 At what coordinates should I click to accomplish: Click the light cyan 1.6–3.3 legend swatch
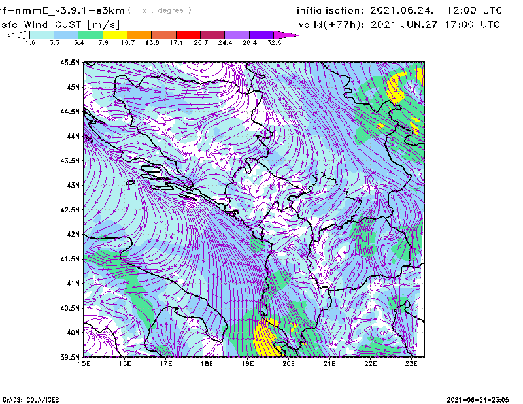tap(42, 35)
